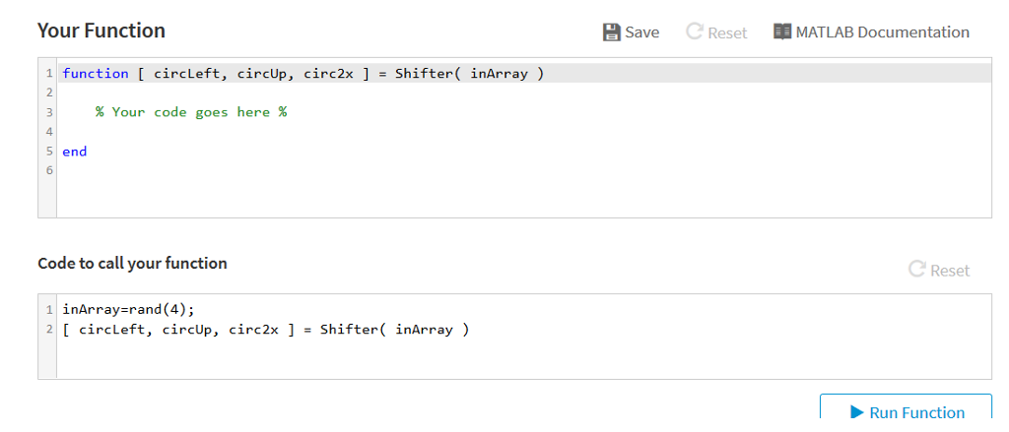Click the Save floppy disk icon

611,32
